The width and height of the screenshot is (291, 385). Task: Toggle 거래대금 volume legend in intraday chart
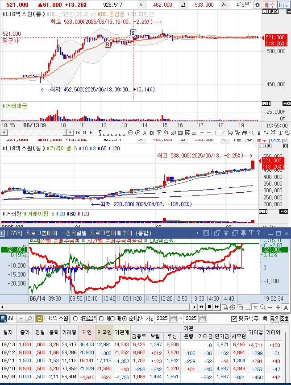pyautogui.click(x=15, y=106)
